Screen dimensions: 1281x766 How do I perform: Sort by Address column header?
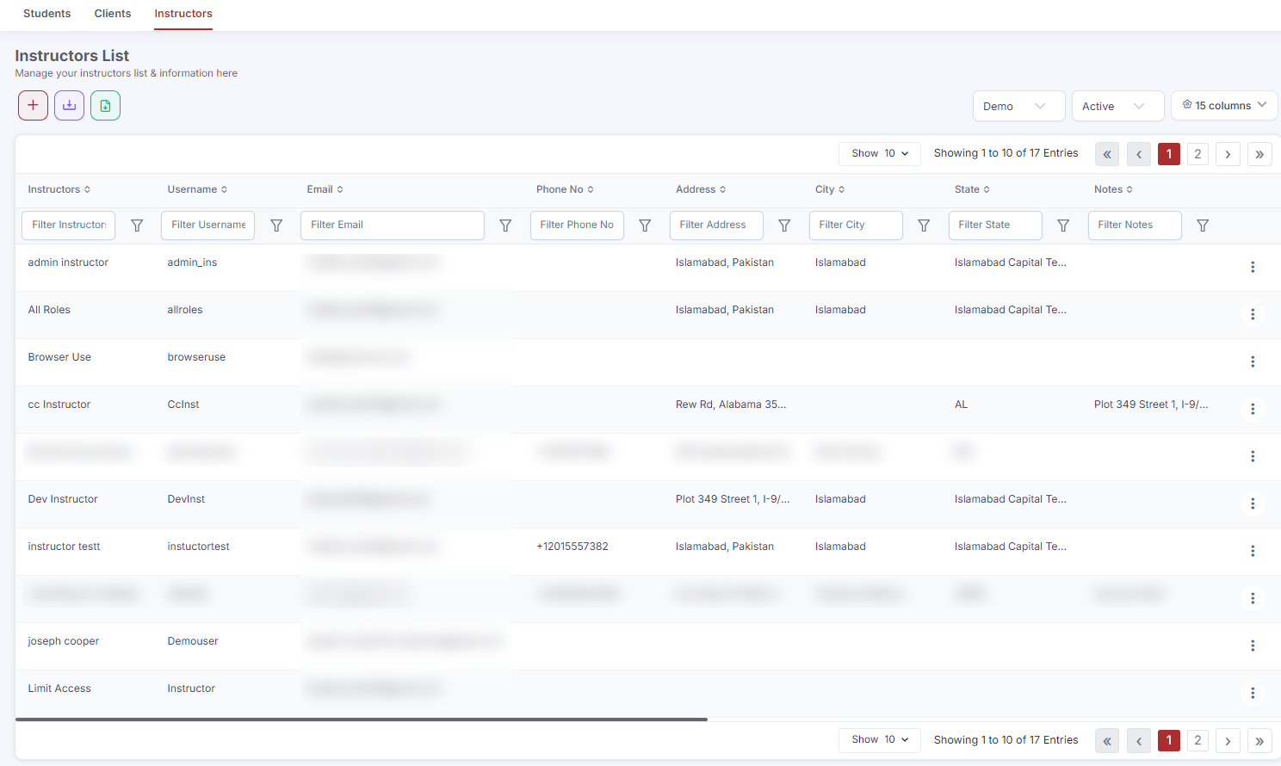tap(701, 189)
